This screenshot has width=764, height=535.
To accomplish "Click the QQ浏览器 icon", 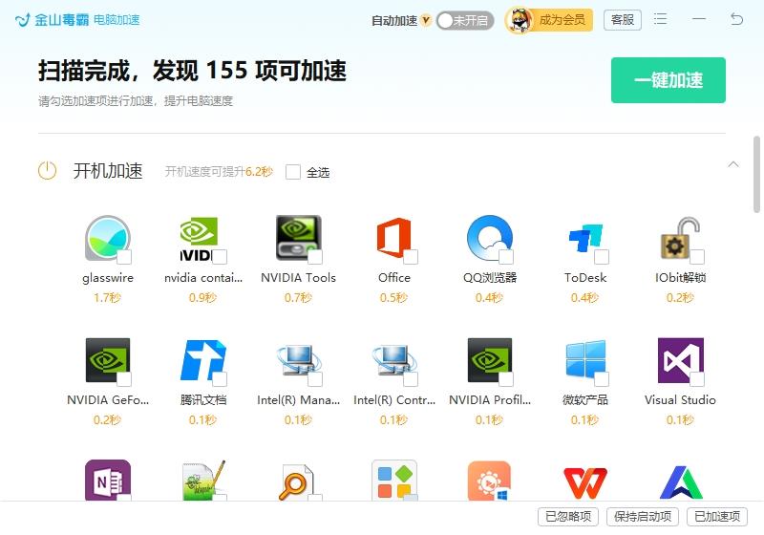I will [489, 238].
